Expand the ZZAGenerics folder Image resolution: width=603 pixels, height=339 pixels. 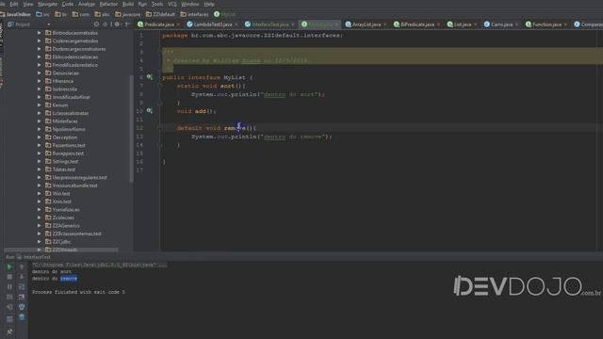click(40, 226)
